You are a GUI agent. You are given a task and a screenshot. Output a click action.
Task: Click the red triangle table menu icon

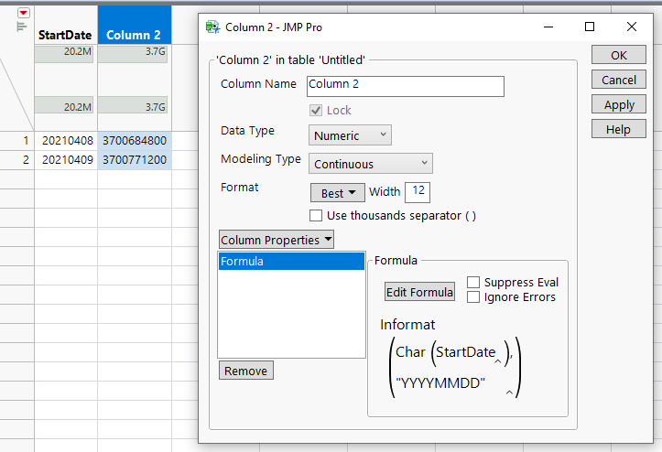click(24, 13)
